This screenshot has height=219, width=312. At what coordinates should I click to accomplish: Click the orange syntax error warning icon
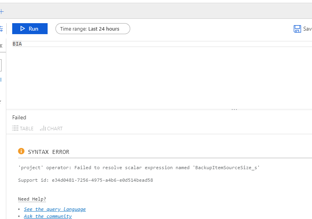tap(21, 151)
